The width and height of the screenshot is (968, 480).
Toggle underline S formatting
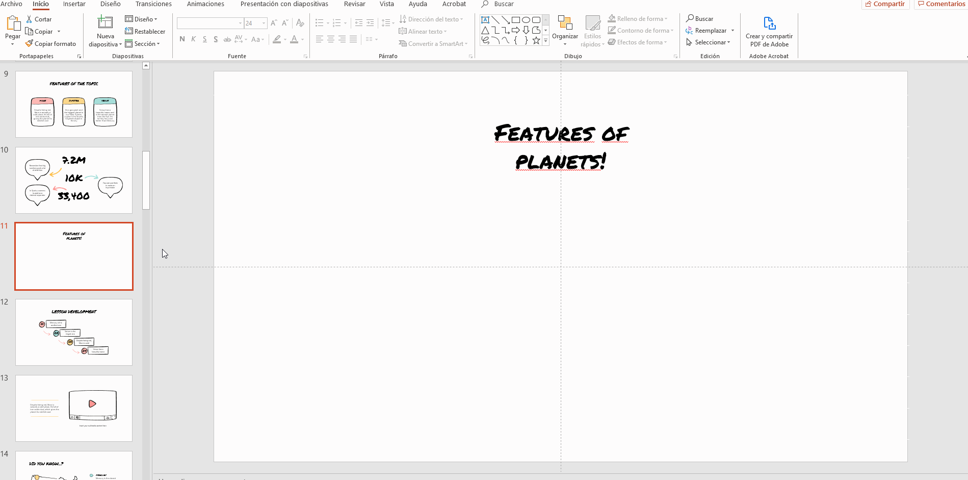pyautogui.click(x=205, y=39)
